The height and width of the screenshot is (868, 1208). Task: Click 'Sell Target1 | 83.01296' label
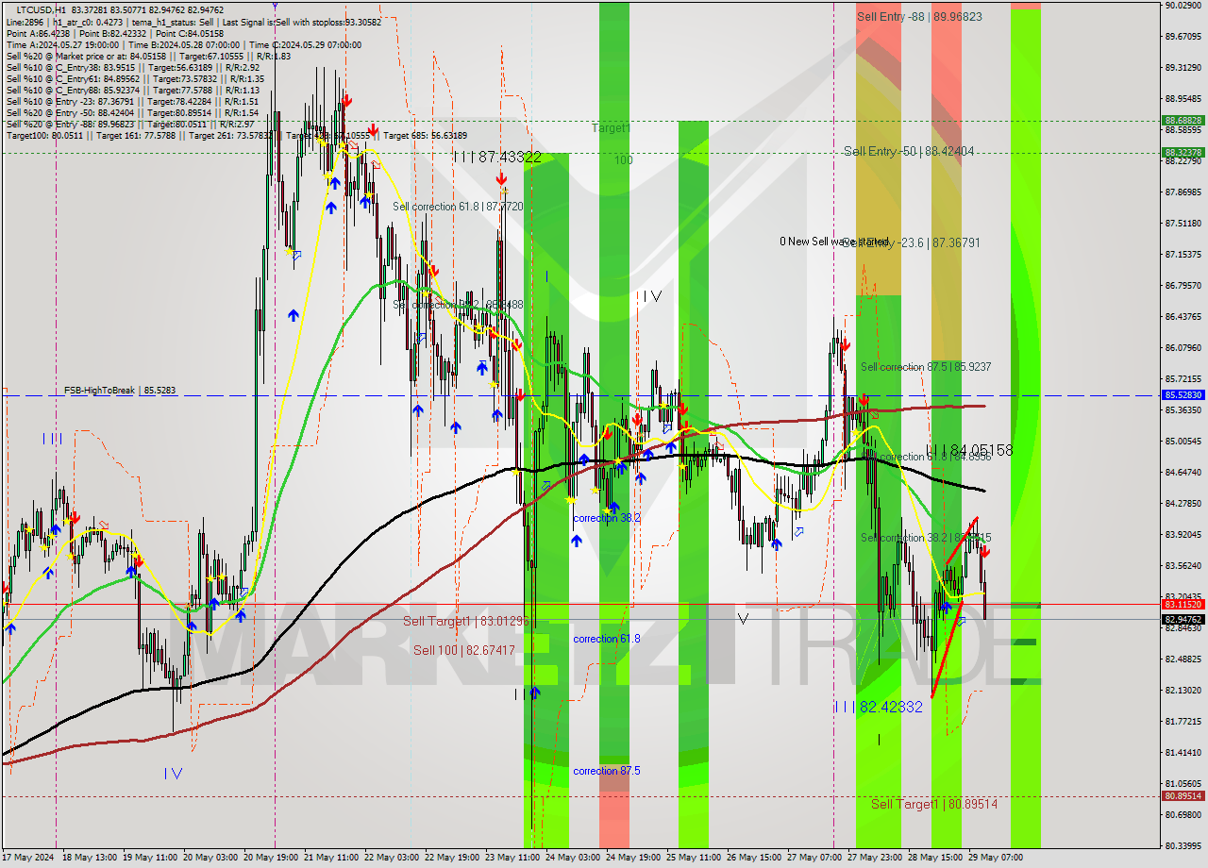coord(465,621)
